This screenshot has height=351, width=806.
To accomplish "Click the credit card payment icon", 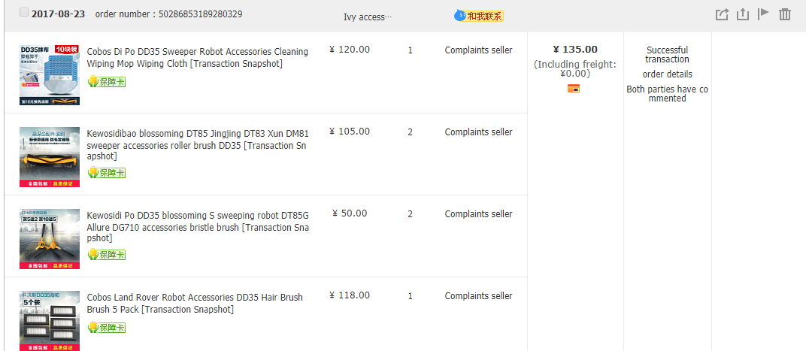I will click(574, 89).
